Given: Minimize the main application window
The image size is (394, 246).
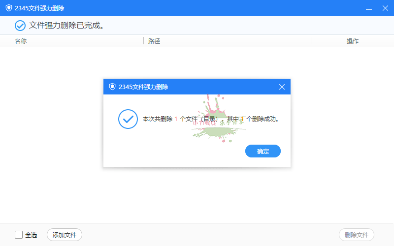Looking at the screenshot, I should click(367, 8).
